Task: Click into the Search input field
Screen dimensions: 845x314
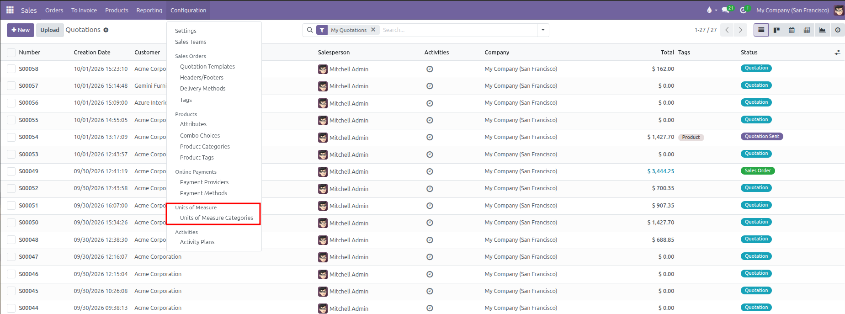Action: [x=458, y=30]
